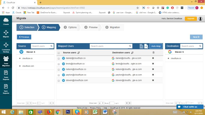Expand the cloudfuze.co destination domain
The height and width of the screenshot is (115, 205).
point(168,58)
